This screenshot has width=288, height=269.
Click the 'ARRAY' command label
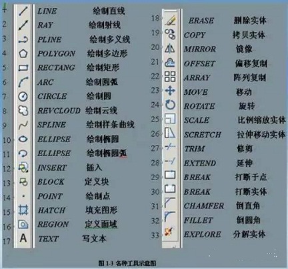197,77
